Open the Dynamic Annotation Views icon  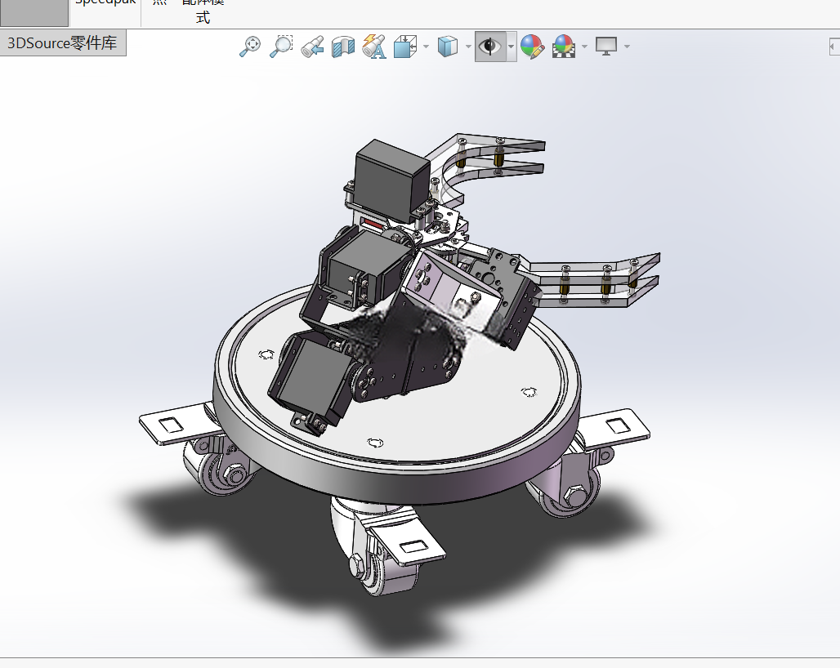tap(374, 47)
